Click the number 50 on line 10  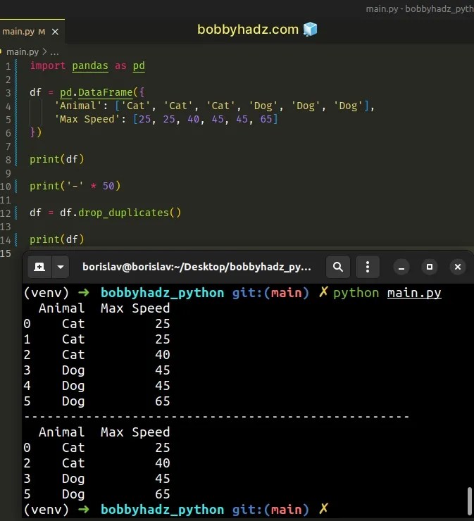coord(108,186)
